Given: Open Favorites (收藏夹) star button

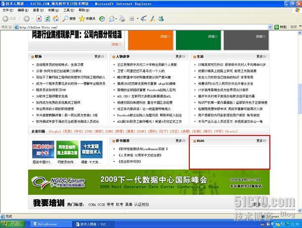Looking at the screenshot, I should point(87,19).
